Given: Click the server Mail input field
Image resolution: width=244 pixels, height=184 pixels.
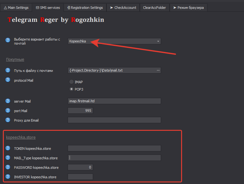Looking at the screenshot, I should [114, 101].
